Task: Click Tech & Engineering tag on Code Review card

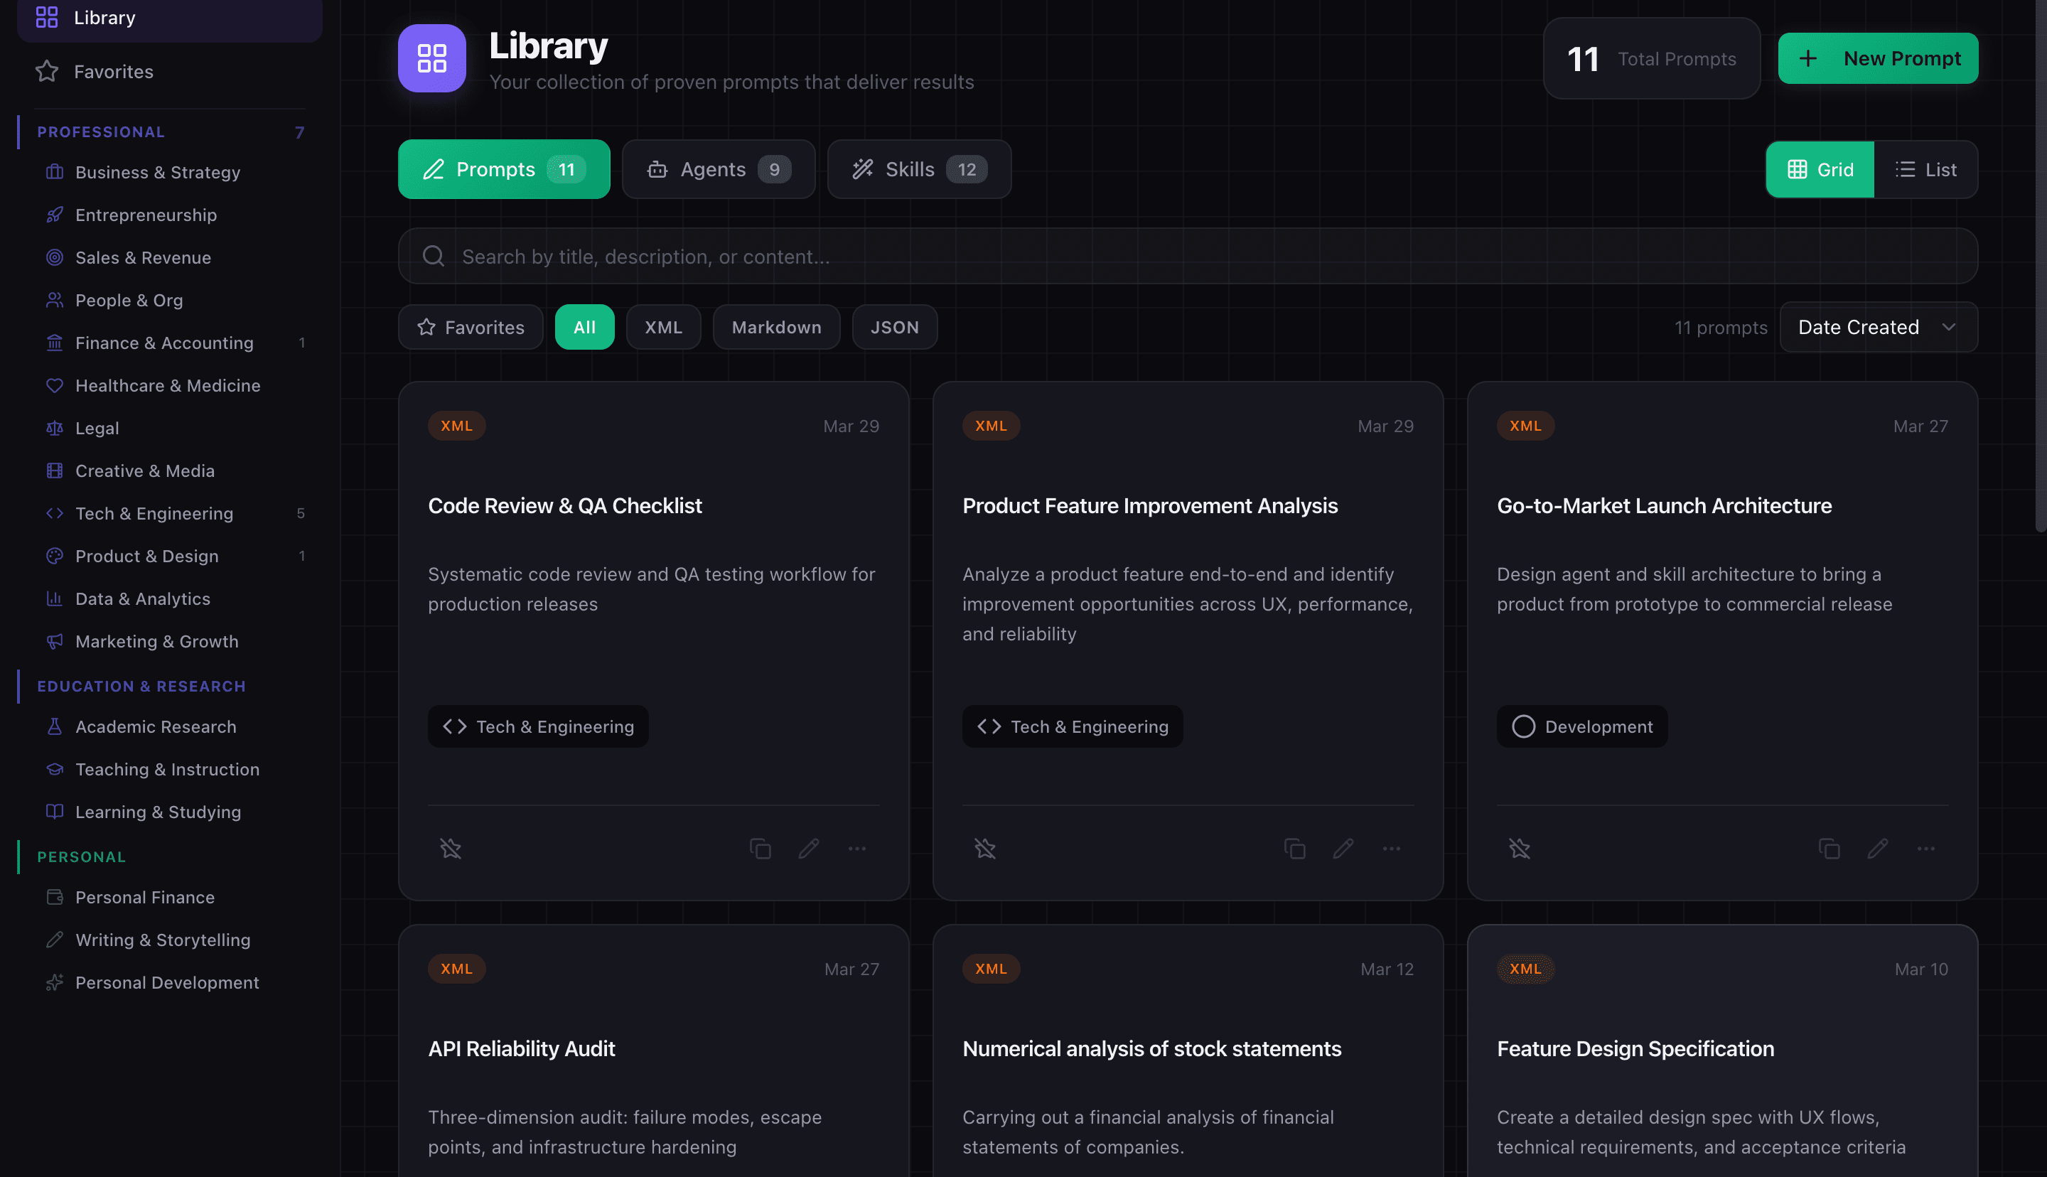Action: 537,726
